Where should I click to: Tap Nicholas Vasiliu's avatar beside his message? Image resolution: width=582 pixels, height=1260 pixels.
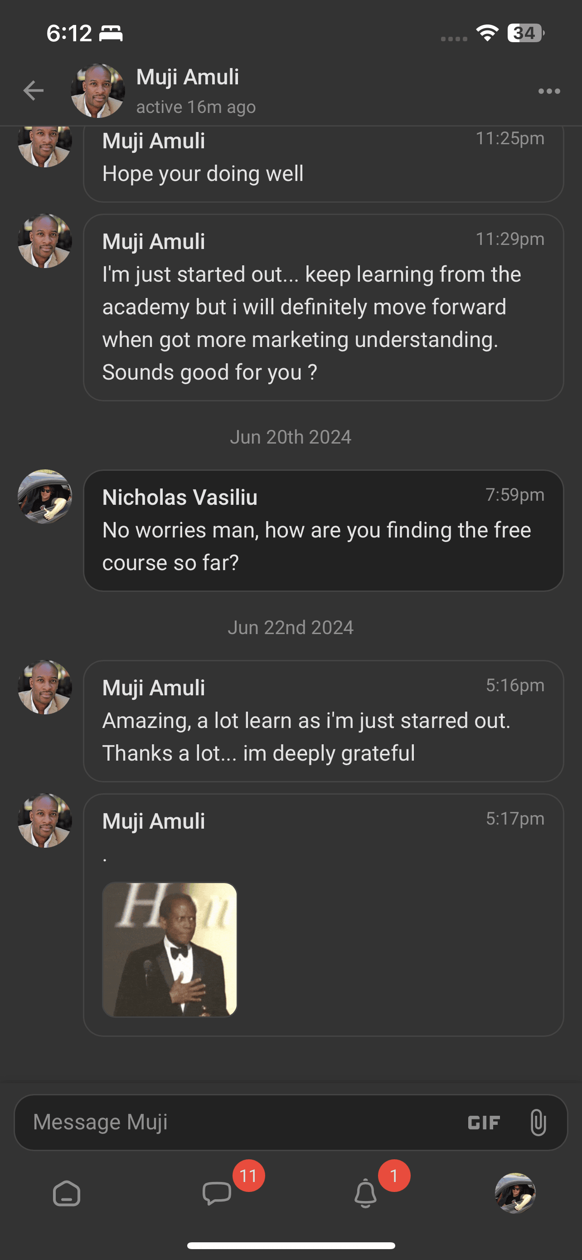point(45,497)
